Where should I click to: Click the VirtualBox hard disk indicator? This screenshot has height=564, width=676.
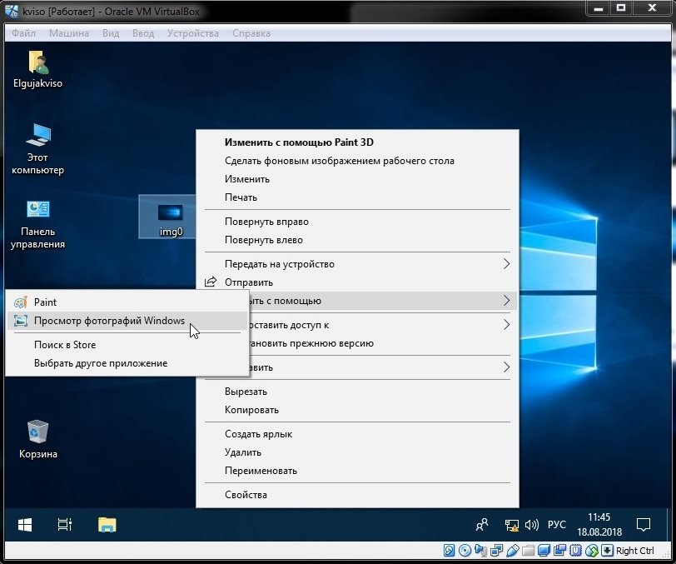click(x=449, y=551)
